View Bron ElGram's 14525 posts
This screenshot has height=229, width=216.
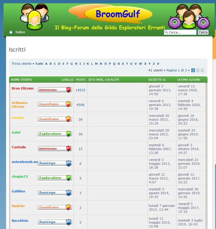point(80,90)
